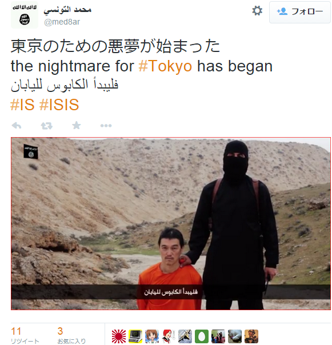The image size is (332, 345).
Task: Click the red-haired anime character avatar
Action: [169, 336]
